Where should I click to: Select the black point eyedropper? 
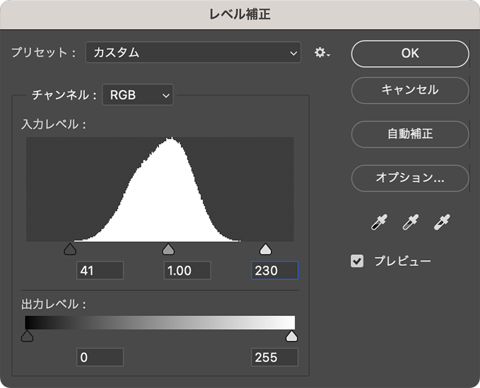[x=379, y=223]
